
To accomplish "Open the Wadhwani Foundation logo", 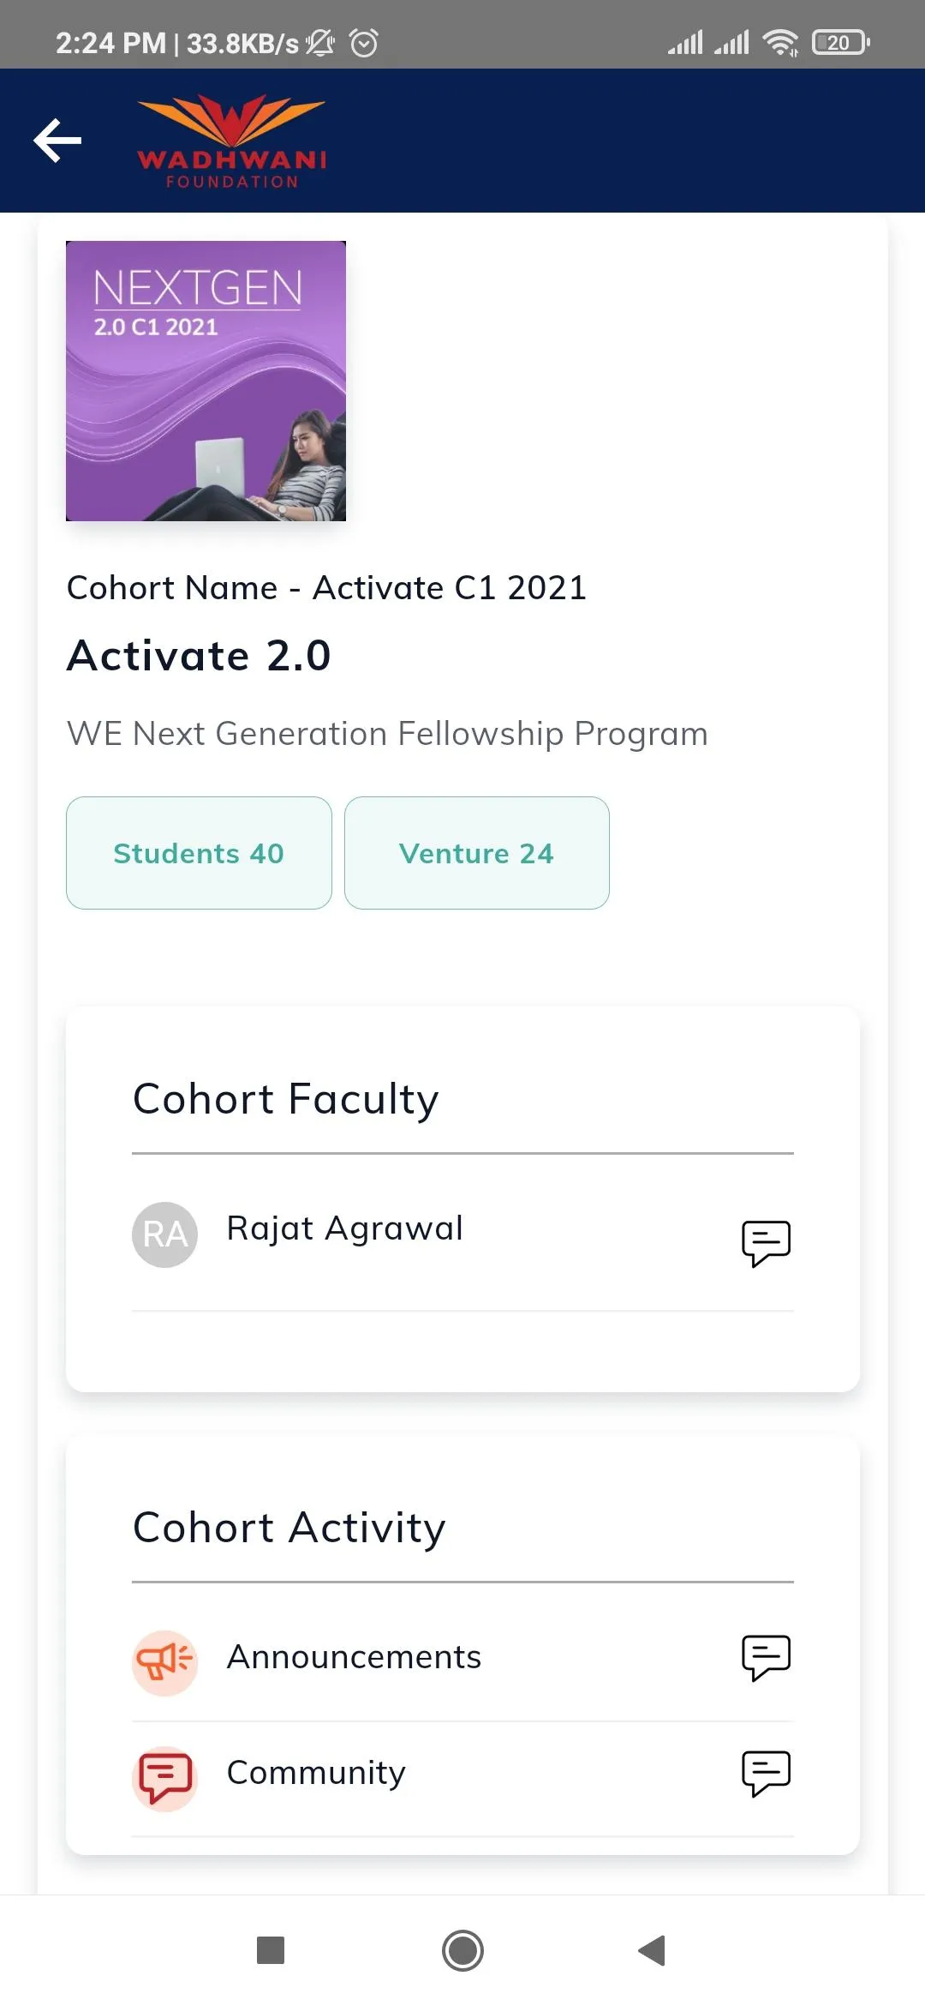I will [x=231, y=141].
